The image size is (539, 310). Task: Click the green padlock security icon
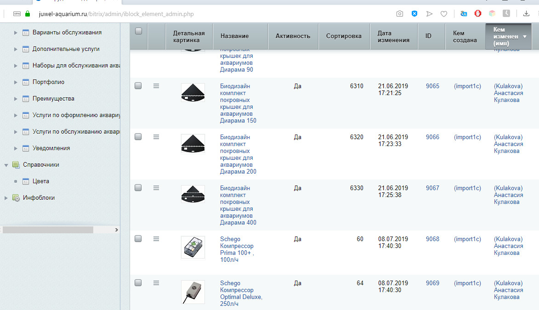28,14
